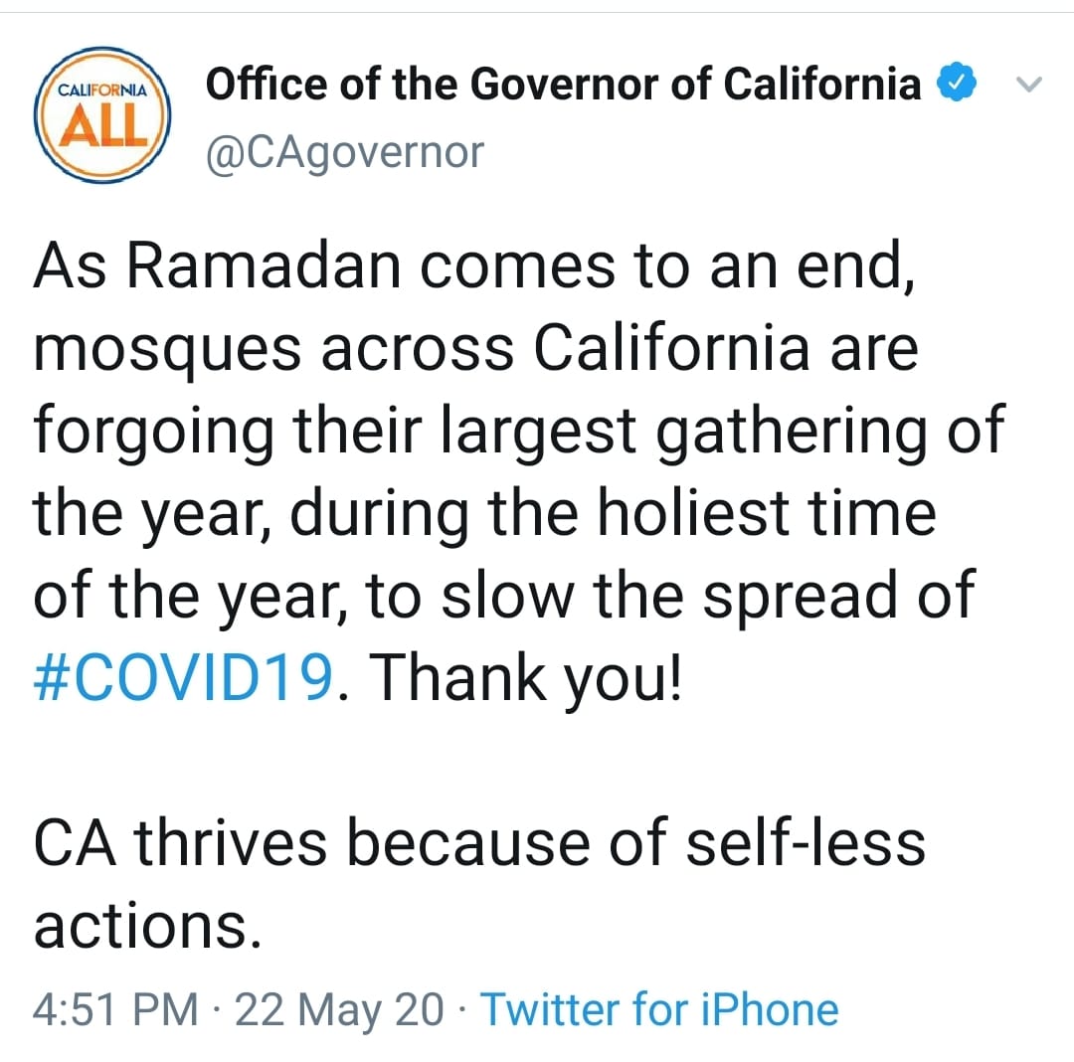Open the #COVID19 hashtag
The width and height of the screenshot is (1074, 1062).
183,677
